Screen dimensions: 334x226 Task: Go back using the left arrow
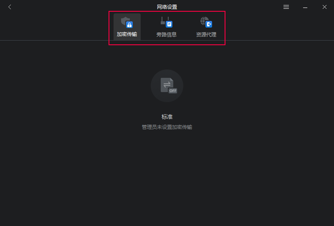coord(10,7)
